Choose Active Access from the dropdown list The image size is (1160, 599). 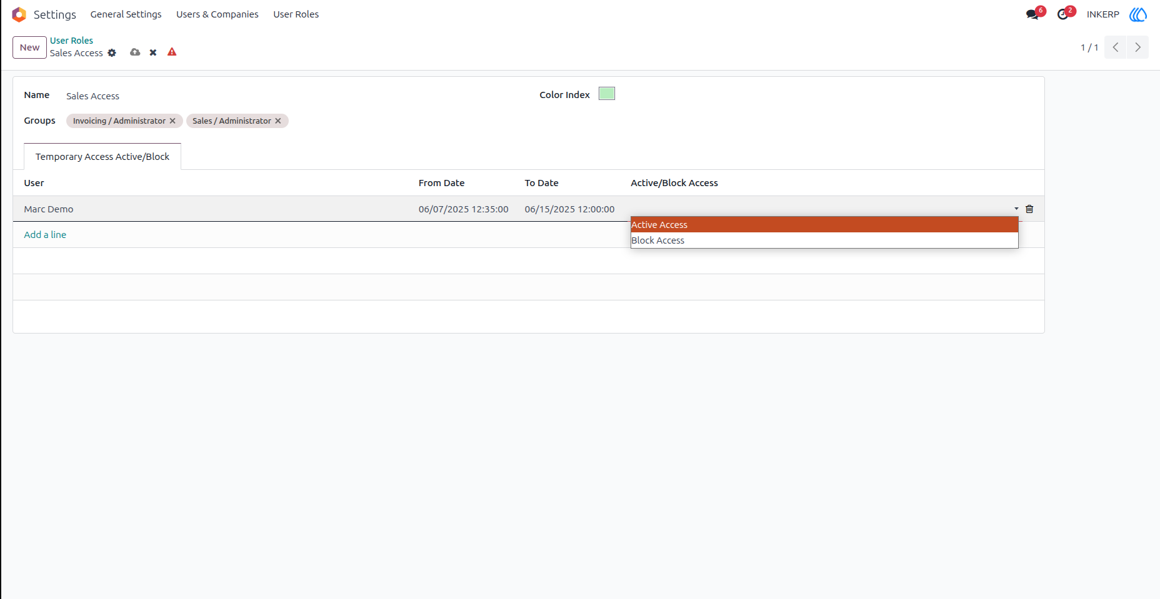824,225
